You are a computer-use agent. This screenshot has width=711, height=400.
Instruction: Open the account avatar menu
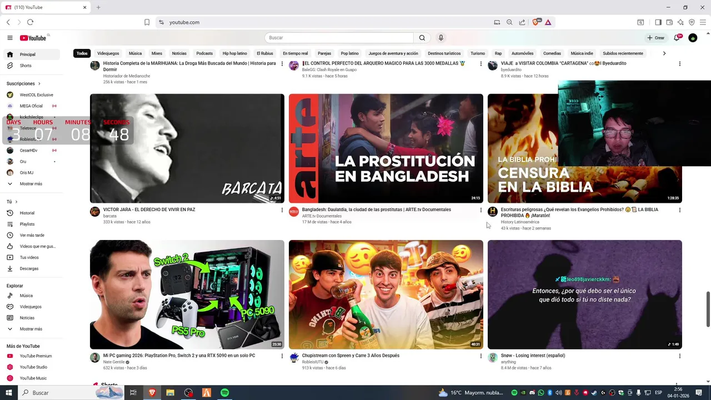point(693,38)
